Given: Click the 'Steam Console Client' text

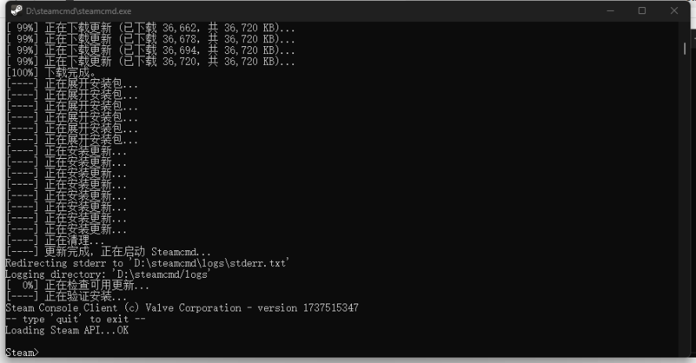Looking at the screenshot, I should (61, 308).
